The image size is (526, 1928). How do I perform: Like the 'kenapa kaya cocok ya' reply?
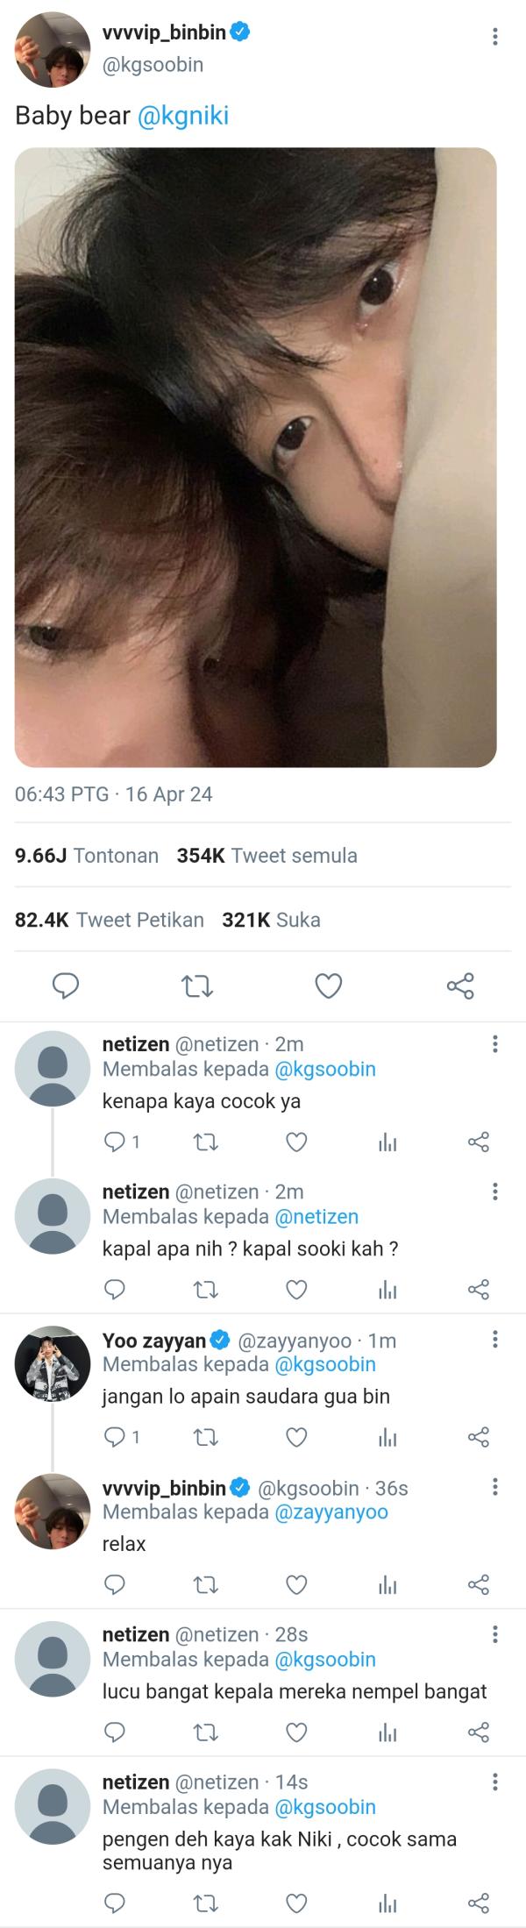(297, 1142)
